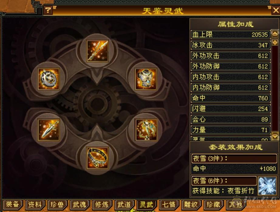The image size is (280, 212).
Task: Open the 七情 tab
Action: pos(169,204)
